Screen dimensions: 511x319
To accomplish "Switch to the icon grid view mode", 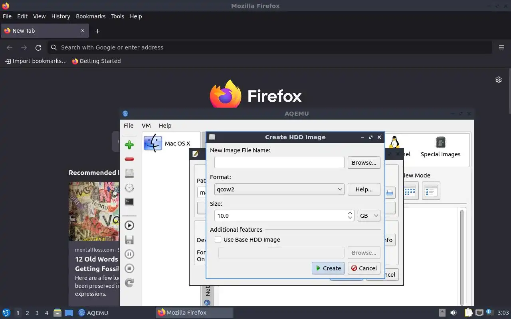I will coord(410,191).
